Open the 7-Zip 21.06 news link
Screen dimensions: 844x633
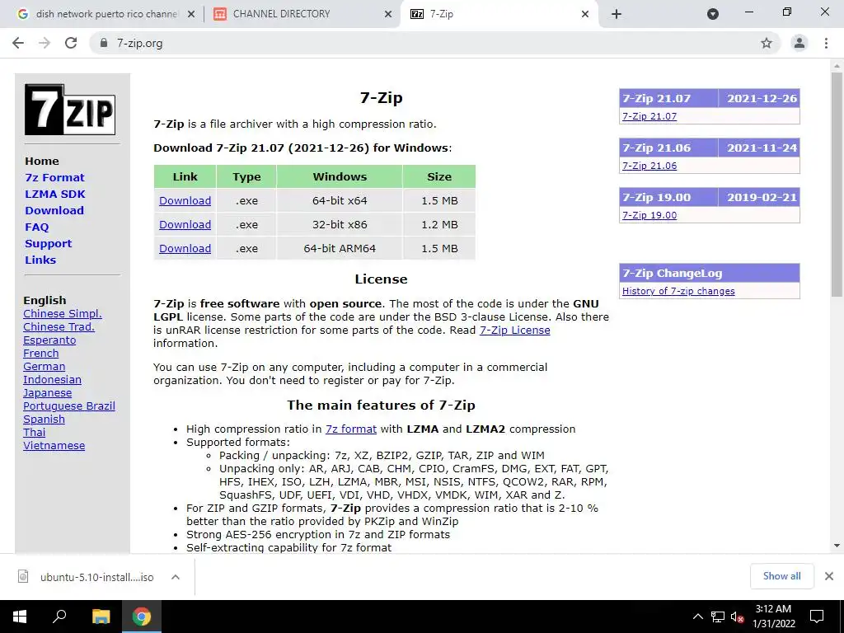[649, 166]
